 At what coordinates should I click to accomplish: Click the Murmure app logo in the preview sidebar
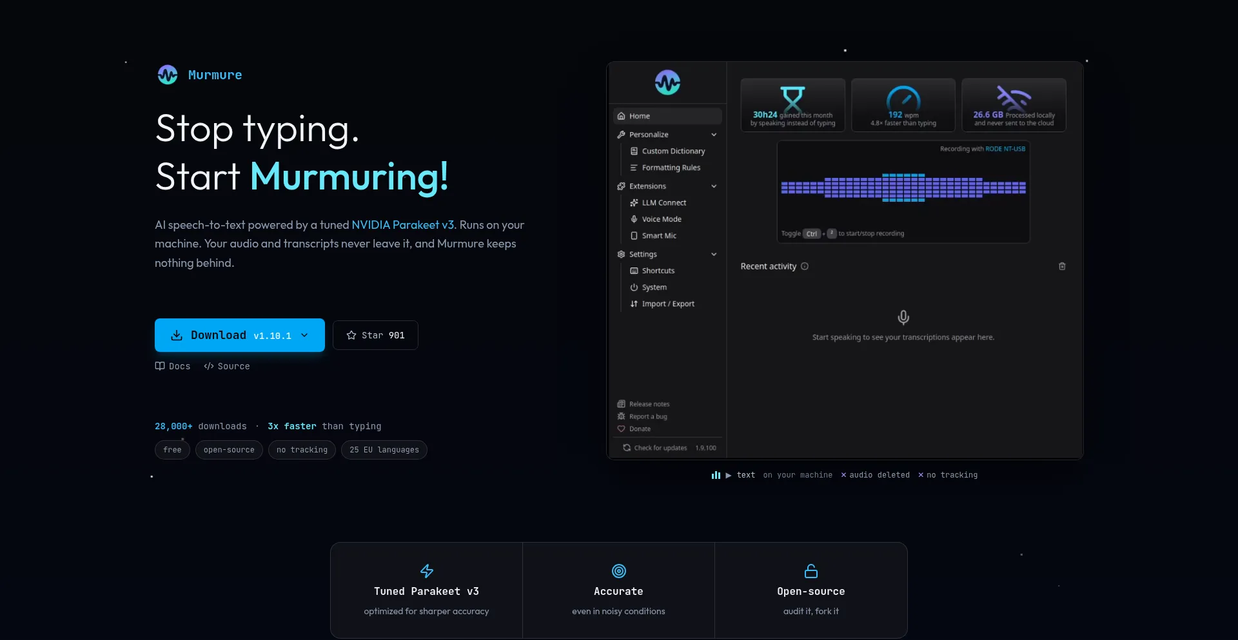[x=667, y=82]
